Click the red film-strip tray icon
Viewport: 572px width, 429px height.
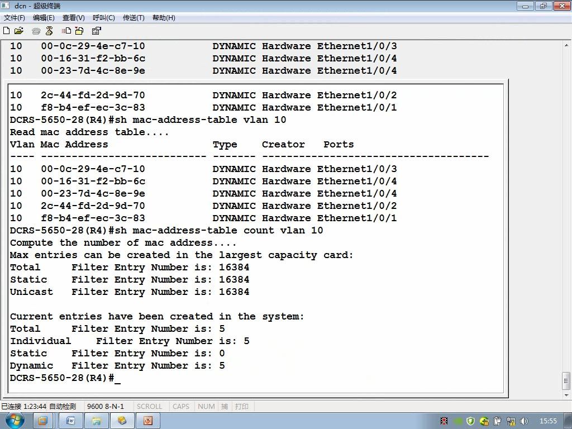(444, 421)
